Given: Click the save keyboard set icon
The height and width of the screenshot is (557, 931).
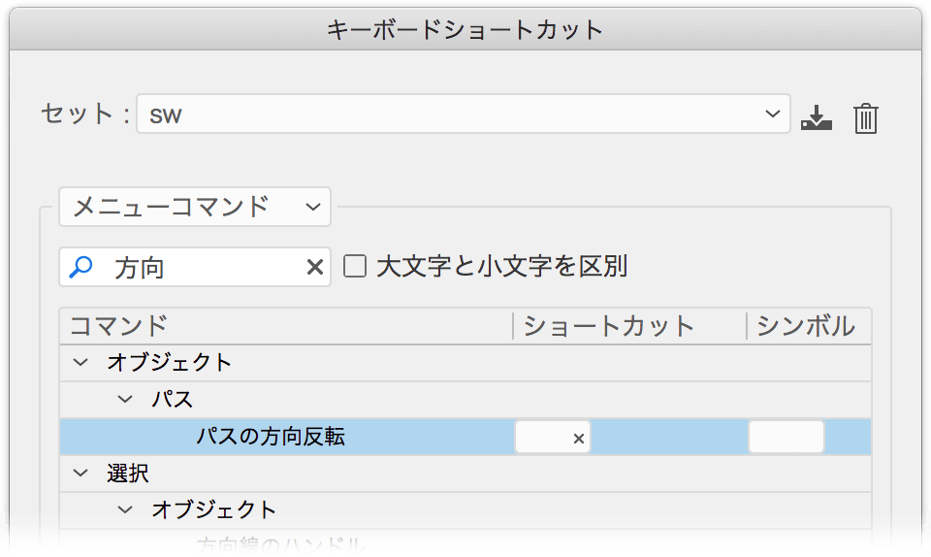Looking at the screenshot, I should (x=817, y=117).
